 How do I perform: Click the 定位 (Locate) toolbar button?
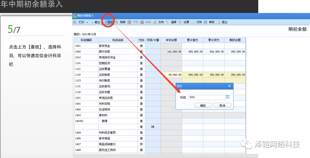pyautogui.click(x=108, y=22)
